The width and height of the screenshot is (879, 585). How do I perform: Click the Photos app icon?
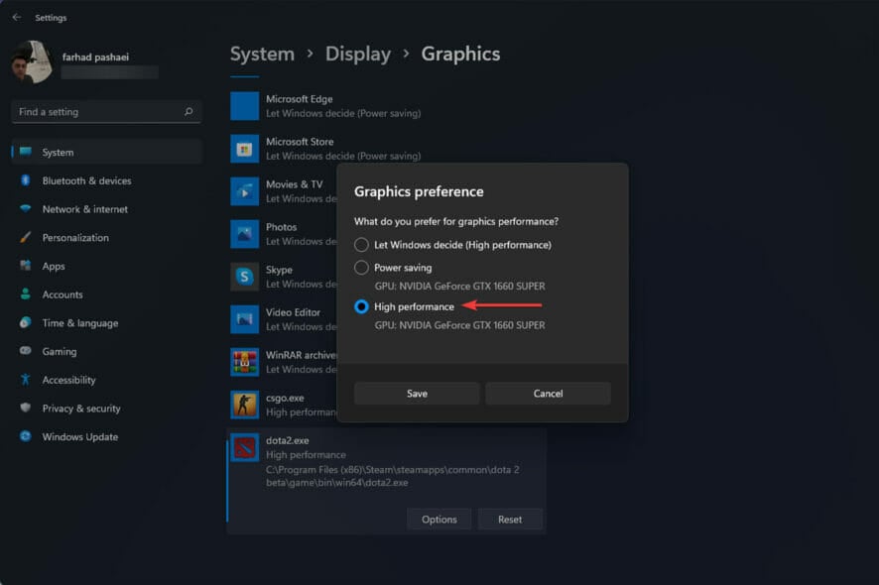pyautogui.click(x=243, y=233)
